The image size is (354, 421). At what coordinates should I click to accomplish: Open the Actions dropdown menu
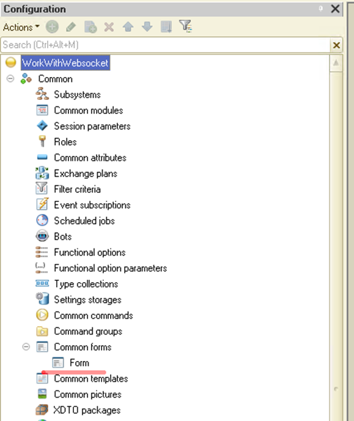pyautogui.click(x=21, y=27)
